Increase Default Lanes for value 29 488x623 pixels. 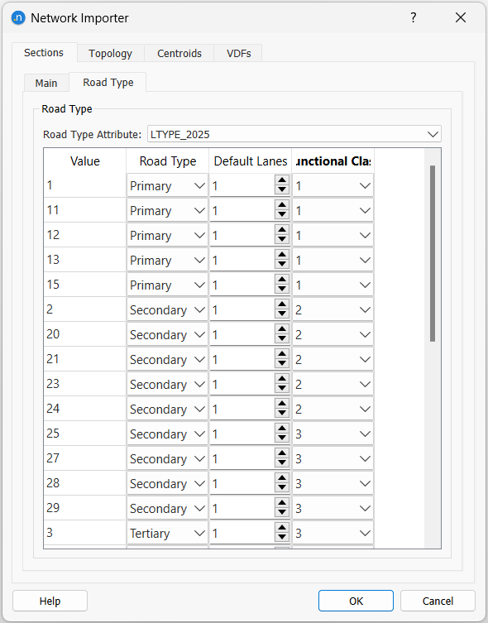(282, 503)
